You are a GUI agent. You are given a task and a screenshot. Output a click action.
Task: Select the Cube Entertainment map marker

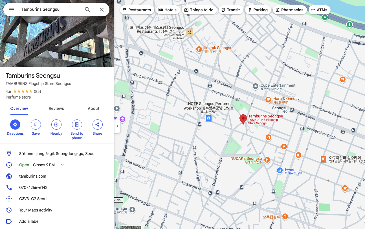[x=255, y=86]
